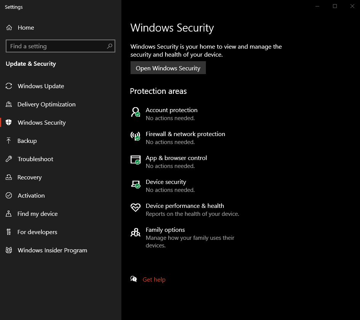360x320 pixels.
Task: Click the Account protection person icon
Action: pos(135,112)
